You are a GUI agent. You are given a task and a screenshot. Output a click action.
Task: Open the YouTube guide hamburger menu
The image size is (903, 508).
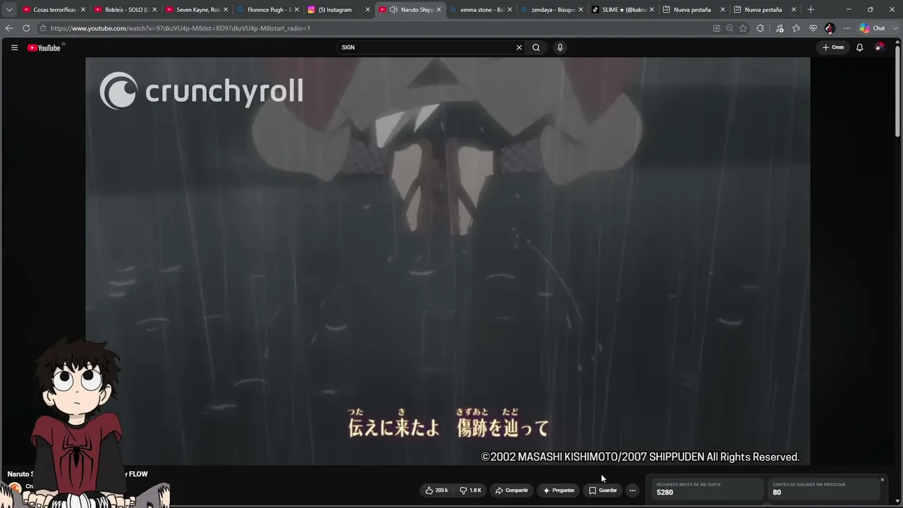14,47
